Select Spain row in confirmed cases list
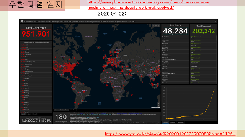 (36, 50)
